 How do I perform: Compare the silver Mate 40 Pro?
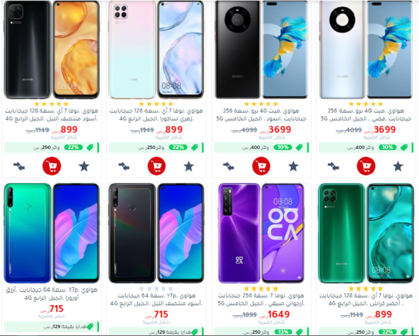click(x=333, y=166)
